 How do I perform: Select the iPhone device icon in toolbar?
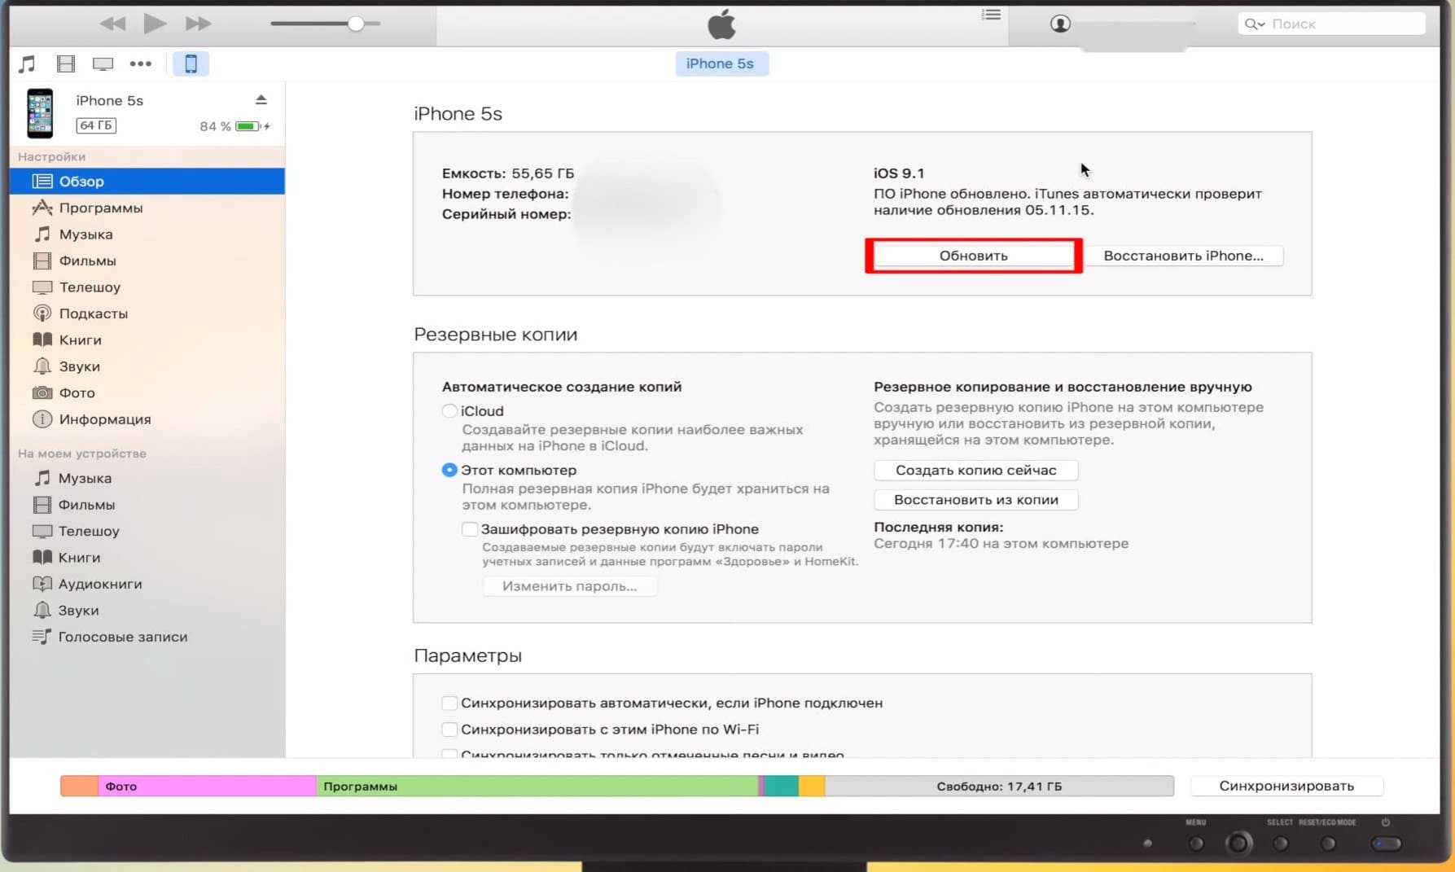tap(191, 64)
